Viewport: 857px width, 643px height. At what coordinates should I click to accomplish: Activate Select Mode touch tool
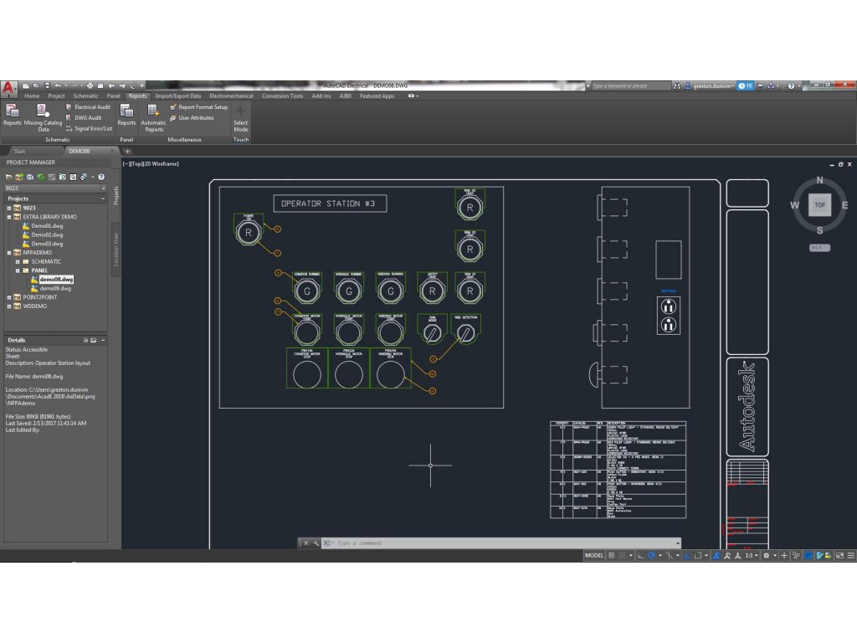pyautogui.click(x=240, y=119)
